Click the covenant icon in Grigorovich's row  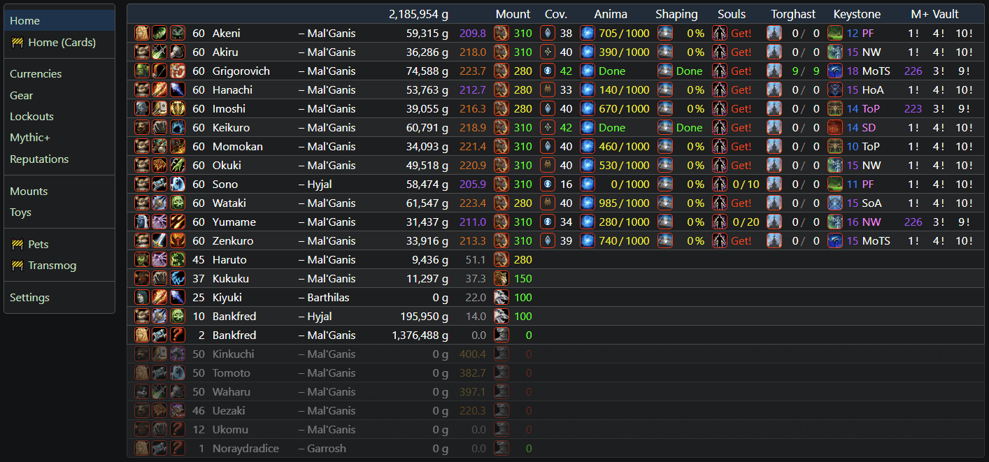click(x=548, y=71)
